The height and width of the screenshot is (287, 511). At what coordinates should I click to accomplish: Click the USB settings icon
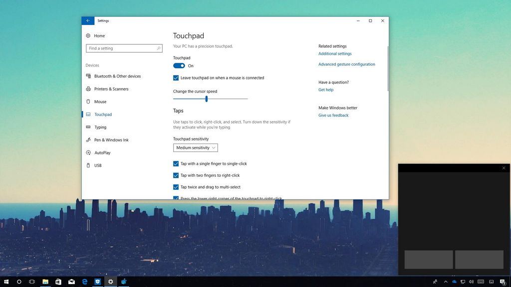(88, 165)
